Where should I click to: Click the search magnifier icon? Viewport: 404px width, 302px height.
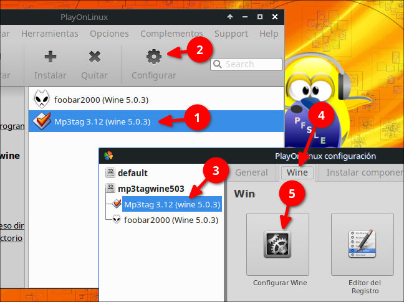tap(218, 64)
